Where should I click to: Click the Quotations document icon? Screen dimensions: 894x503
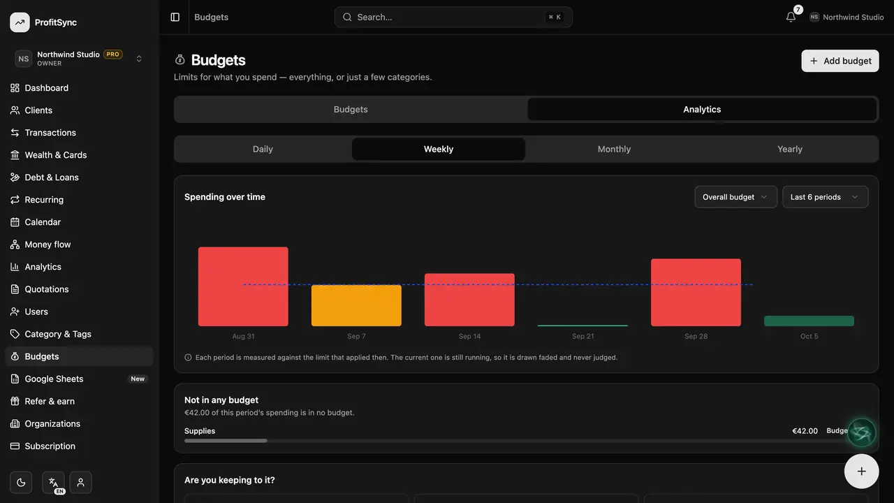(15, 289)
